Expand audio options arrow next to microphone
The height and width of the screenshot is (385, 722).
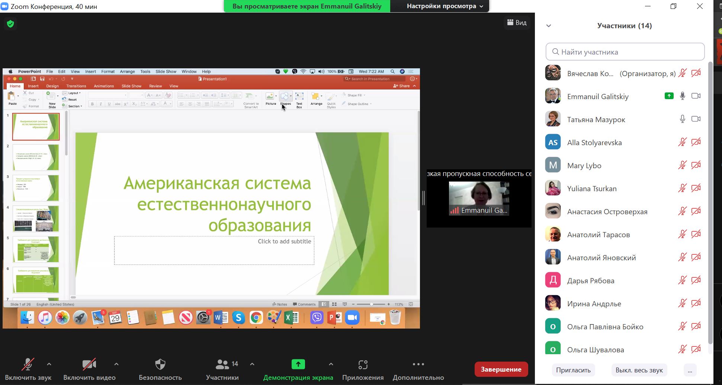pos(49,364)
